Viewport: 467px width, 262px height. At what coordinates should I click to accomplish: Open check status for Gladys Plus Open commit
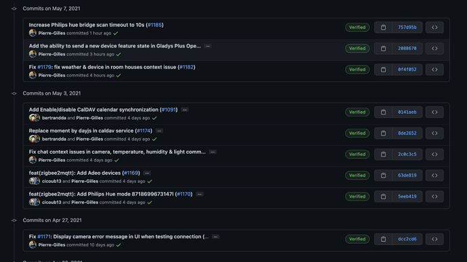click(118, 55)
